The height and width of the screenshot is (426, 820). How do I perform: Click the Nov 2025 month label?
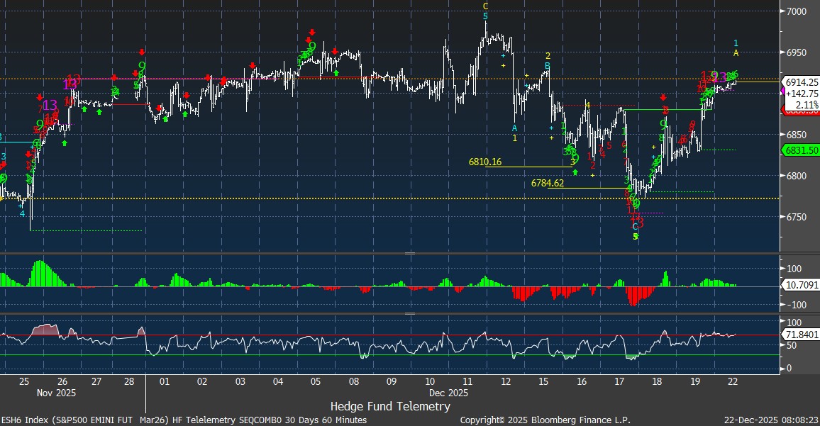pyautogui.click(x=55, y=392)
